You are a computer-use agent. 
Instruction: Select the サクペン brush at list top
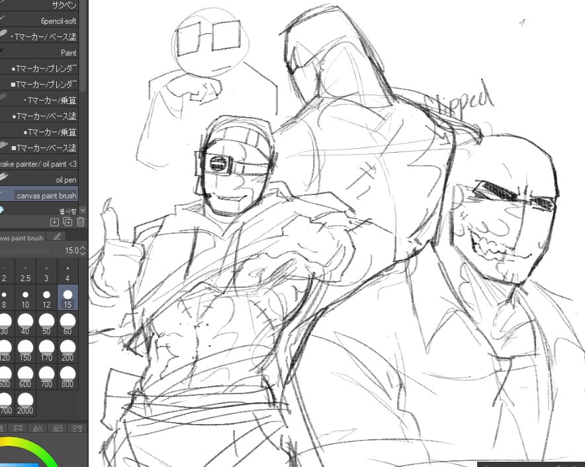[39, 5]
